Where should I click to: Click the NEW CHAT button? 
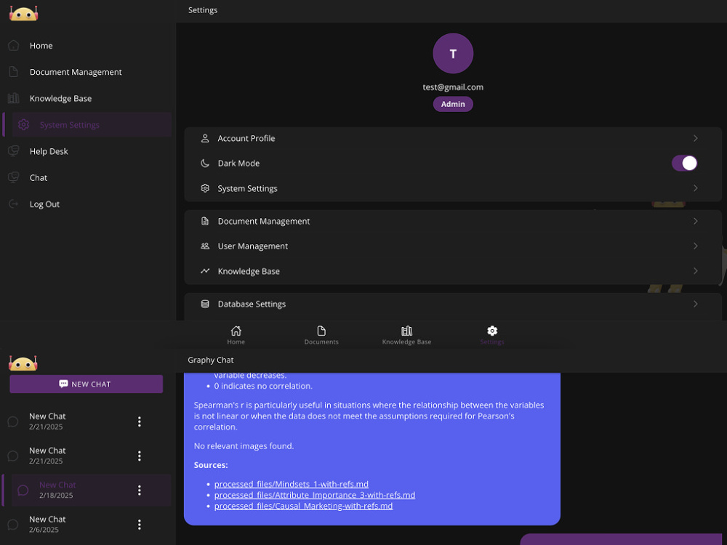(x=87, y=384)
